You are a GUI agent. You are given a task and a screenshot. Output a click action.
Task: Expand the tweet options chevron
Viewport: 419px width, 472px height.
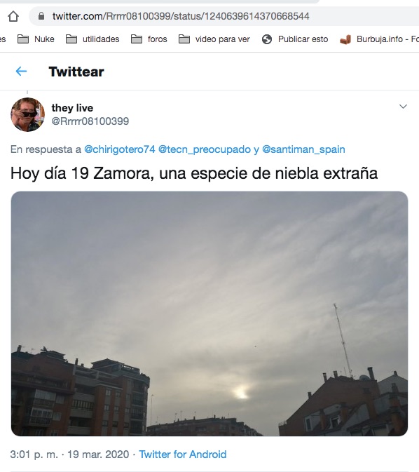403,107
